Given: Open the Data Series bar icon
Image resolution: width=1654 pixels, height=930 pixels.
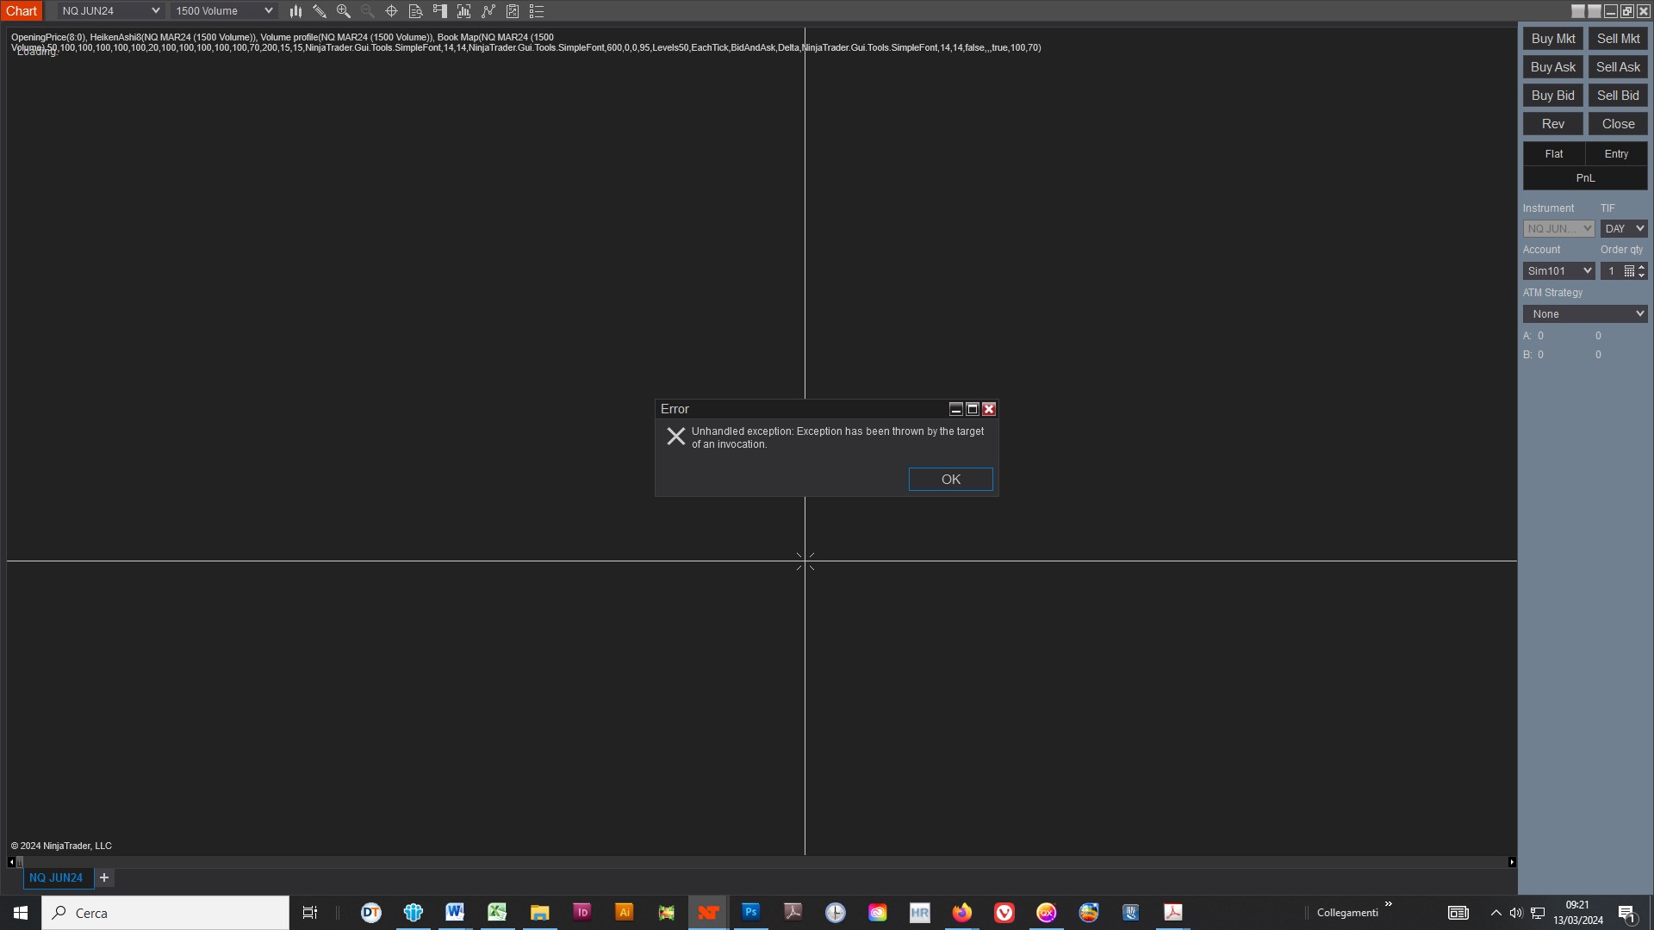Looking at the screenshot, I should click(x=295, y=11).
